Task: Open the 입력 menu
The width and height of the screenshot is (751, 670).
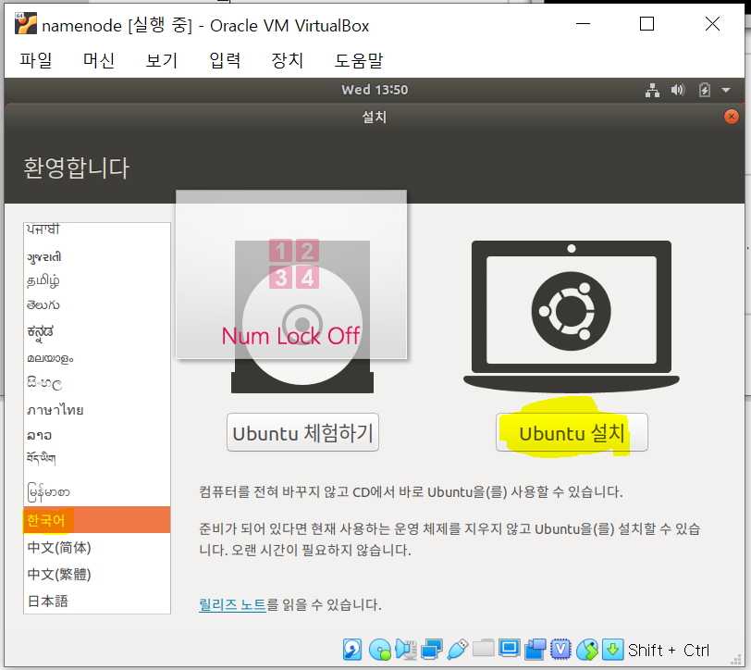Action: pyautogui.click(x=225, y=61)
